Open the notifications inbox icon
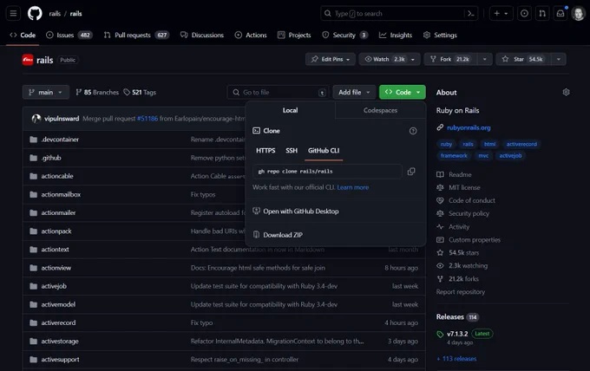The height and width of the screenshot is (371, 590). tap(560, 14)
